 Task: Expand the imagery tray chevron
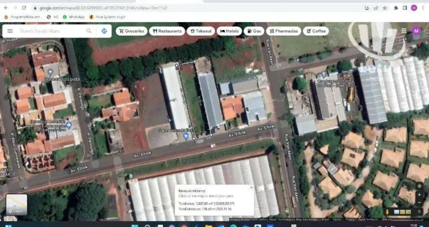point(419,212)
